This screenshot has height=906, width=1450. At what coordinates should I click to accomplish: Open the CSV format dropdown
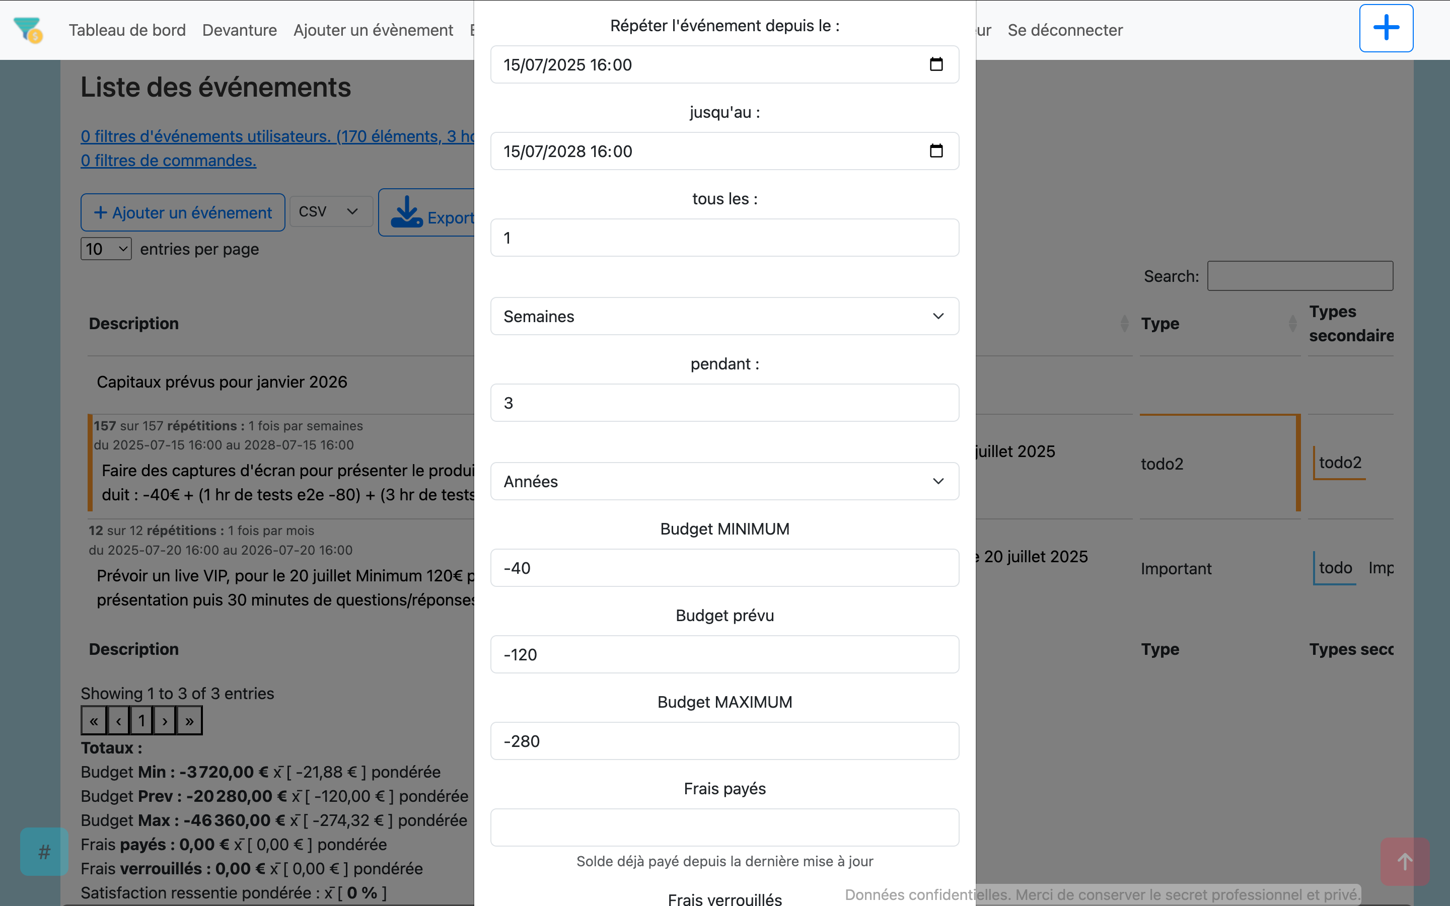point(330,211)
